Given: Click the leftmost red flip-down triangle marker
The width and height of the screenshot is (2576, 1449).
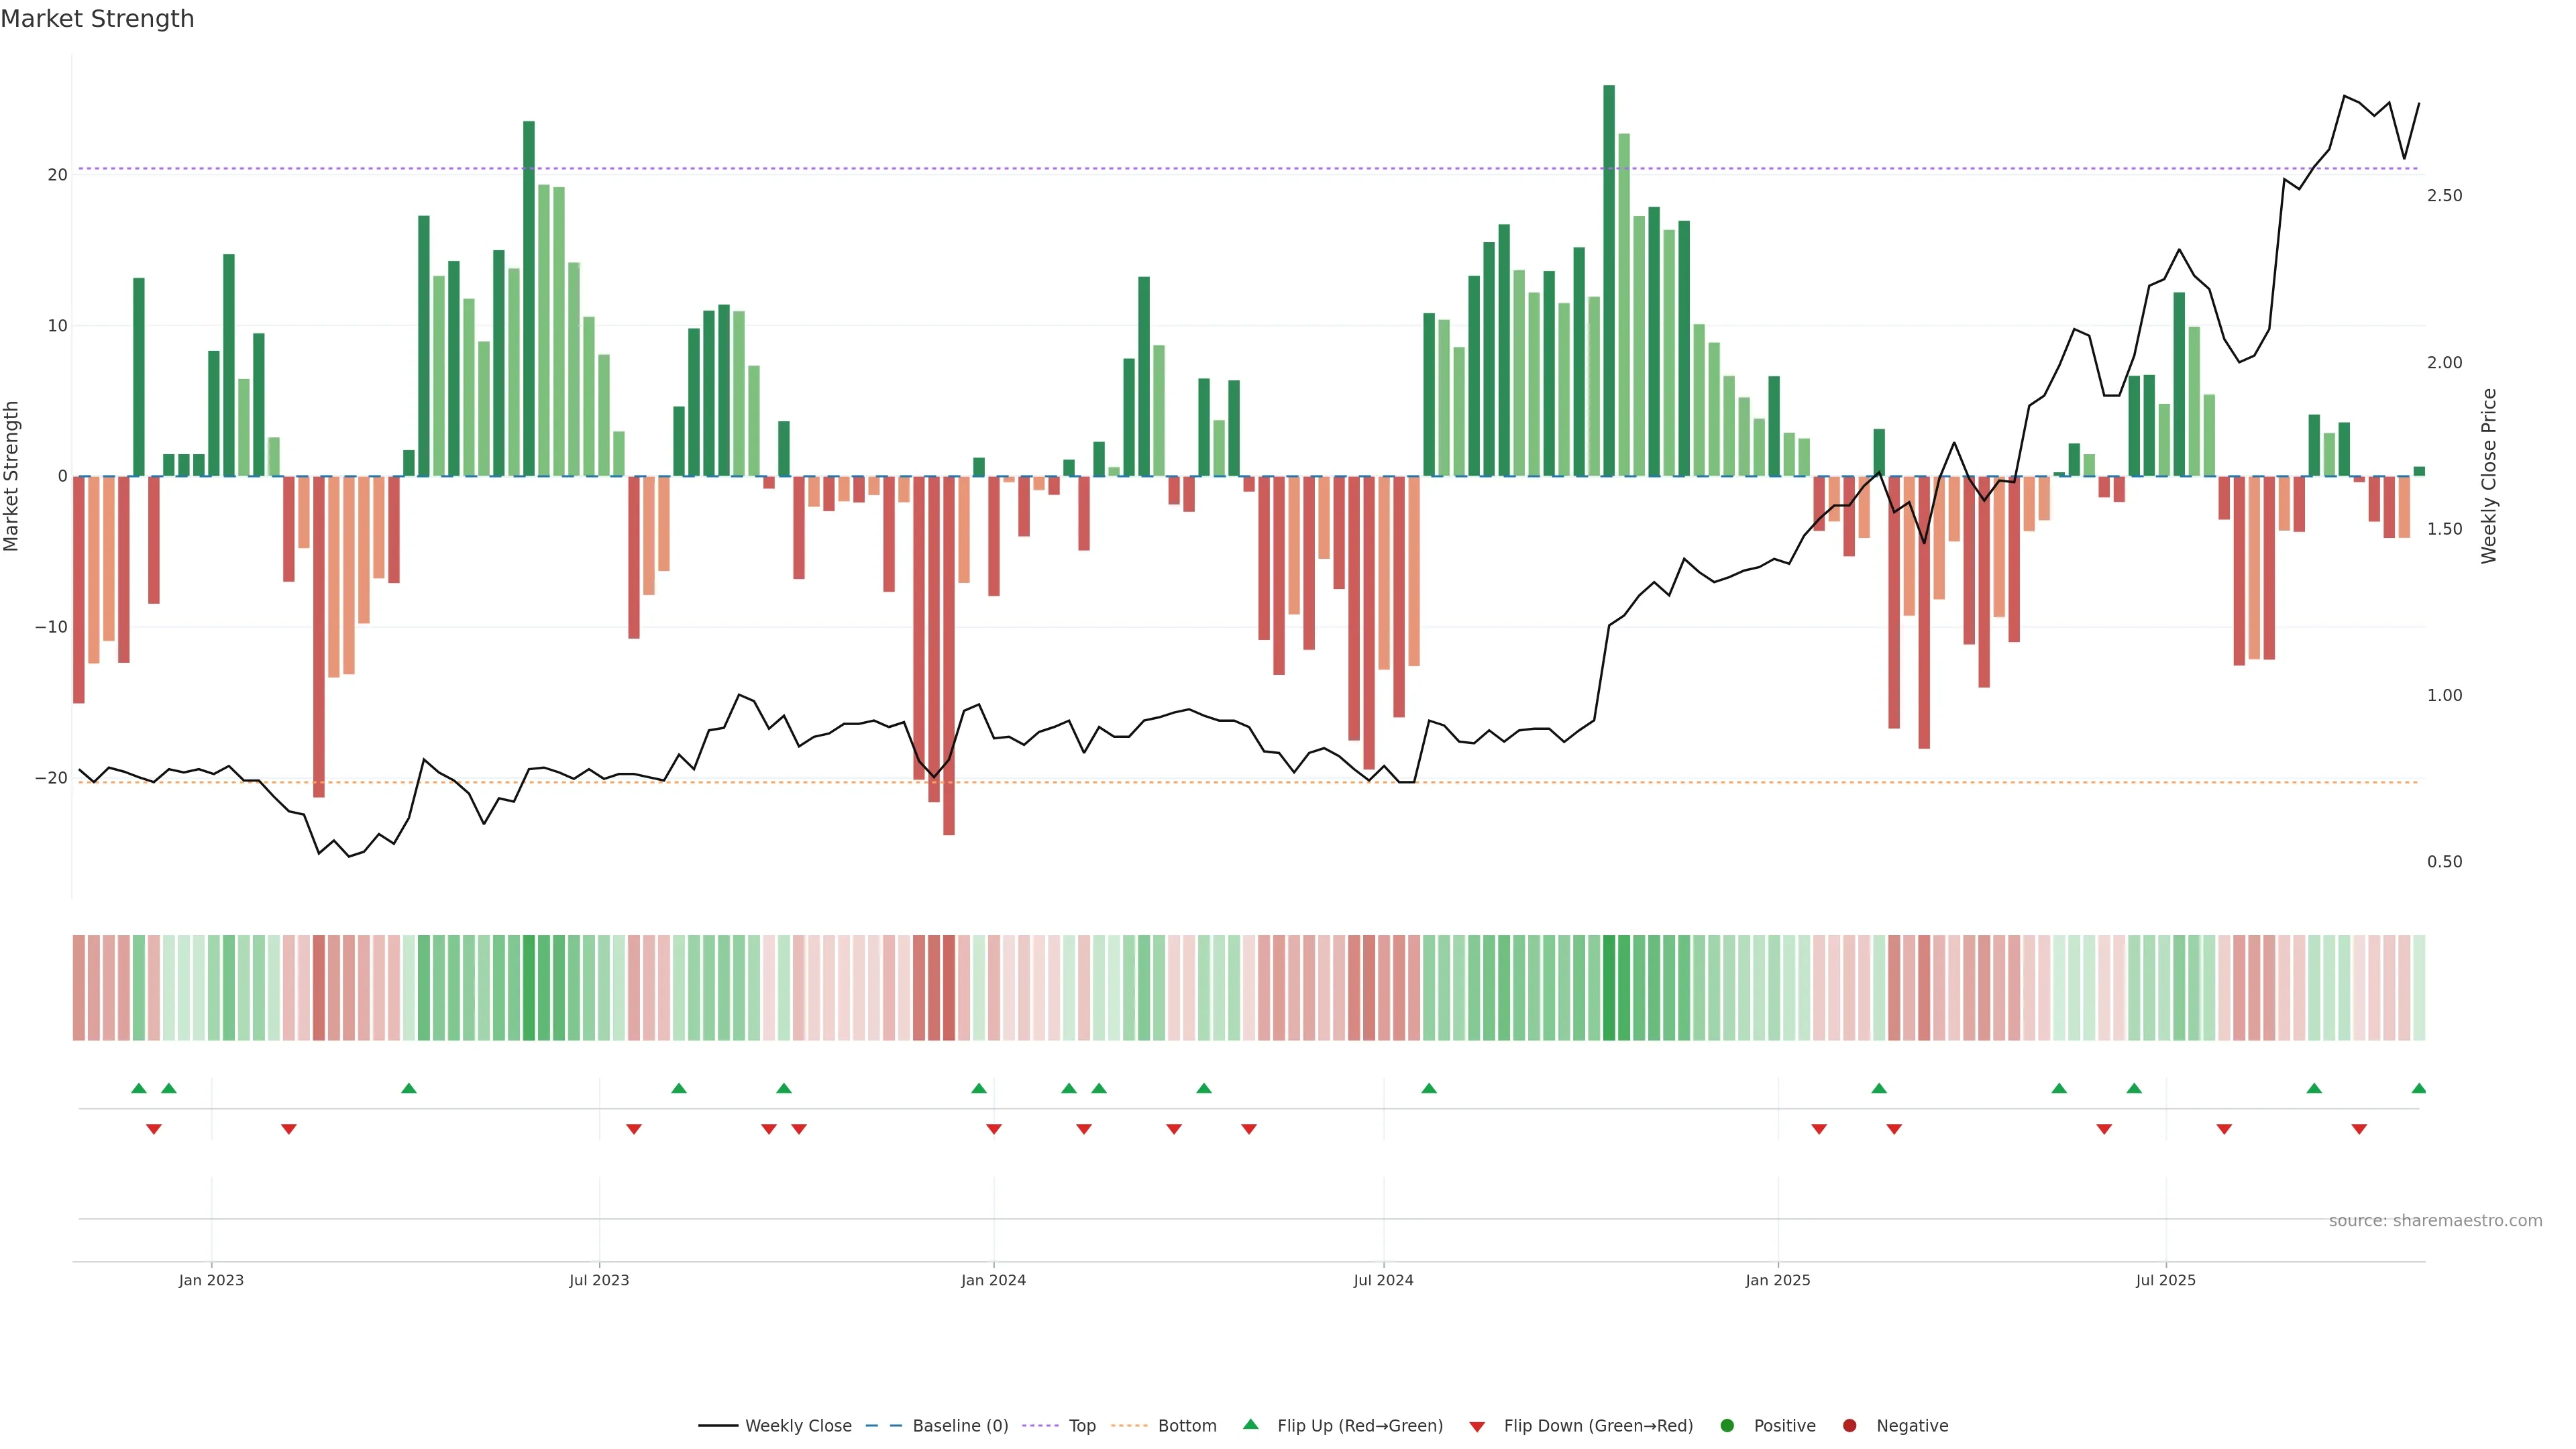Looking at the screenshot, I should (154, 1129).
